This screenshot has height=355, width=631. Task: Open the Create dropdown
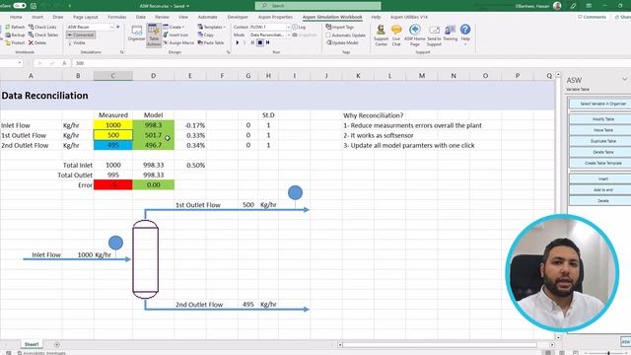175,27
